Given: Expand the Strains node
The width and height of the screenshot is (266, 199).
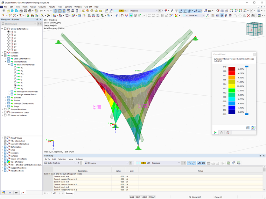Looking at the screenshot, I should (x=6, y=100).
